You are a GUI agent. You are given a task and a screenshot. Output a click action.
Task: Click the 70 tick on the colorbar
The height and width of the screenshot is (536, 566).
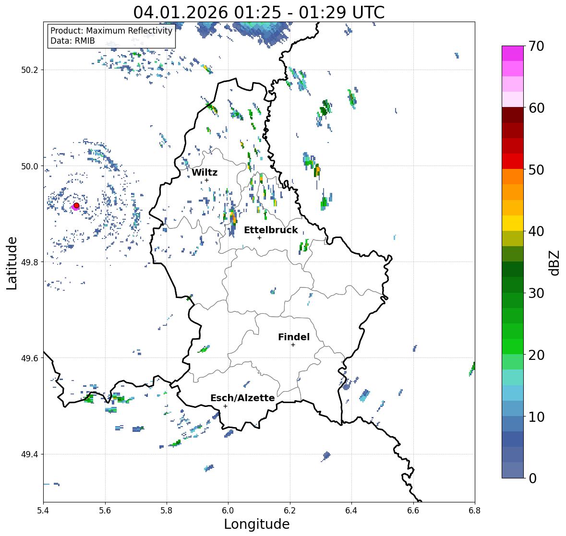[x=536, y=46]
